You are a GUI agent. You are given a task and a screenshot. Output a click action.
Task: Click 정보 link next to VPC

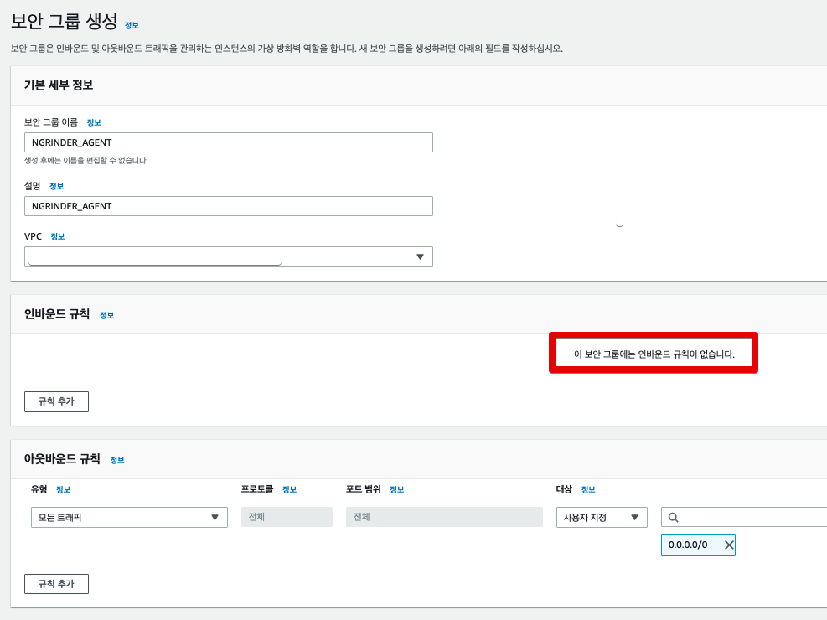tap(58, 237)
